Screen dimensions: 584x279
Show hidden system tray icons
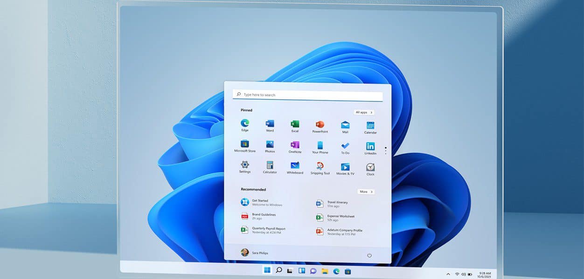coord(448,274)
